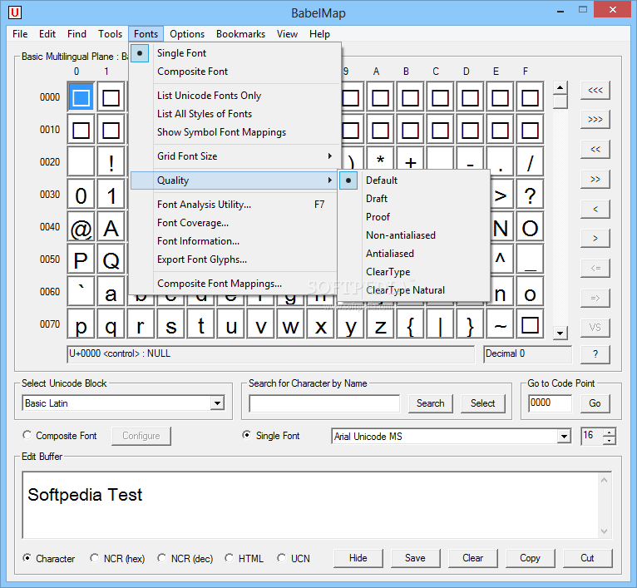Increase font size with spinner up arrow
The width and height of the screenshot is (637, 588).
(610, 432)
